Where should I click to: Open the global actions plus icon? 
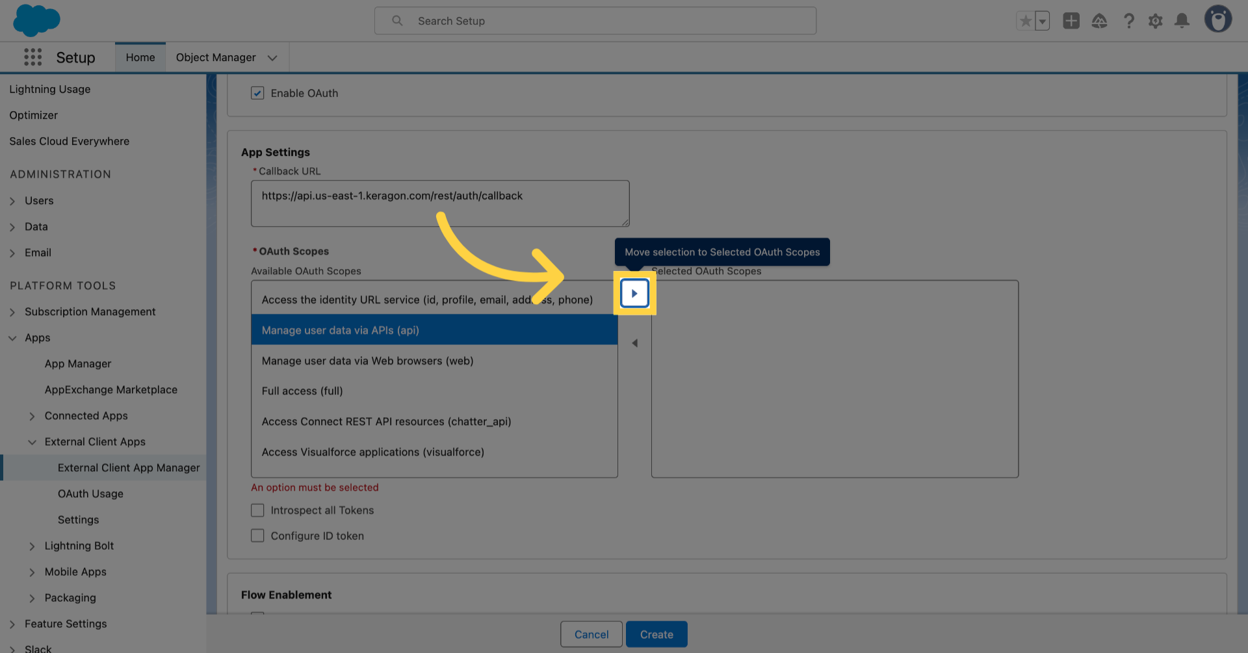pos(1071,21)
